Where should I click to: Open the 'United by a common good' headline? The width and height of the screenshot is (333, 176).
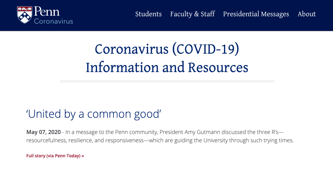94,114
